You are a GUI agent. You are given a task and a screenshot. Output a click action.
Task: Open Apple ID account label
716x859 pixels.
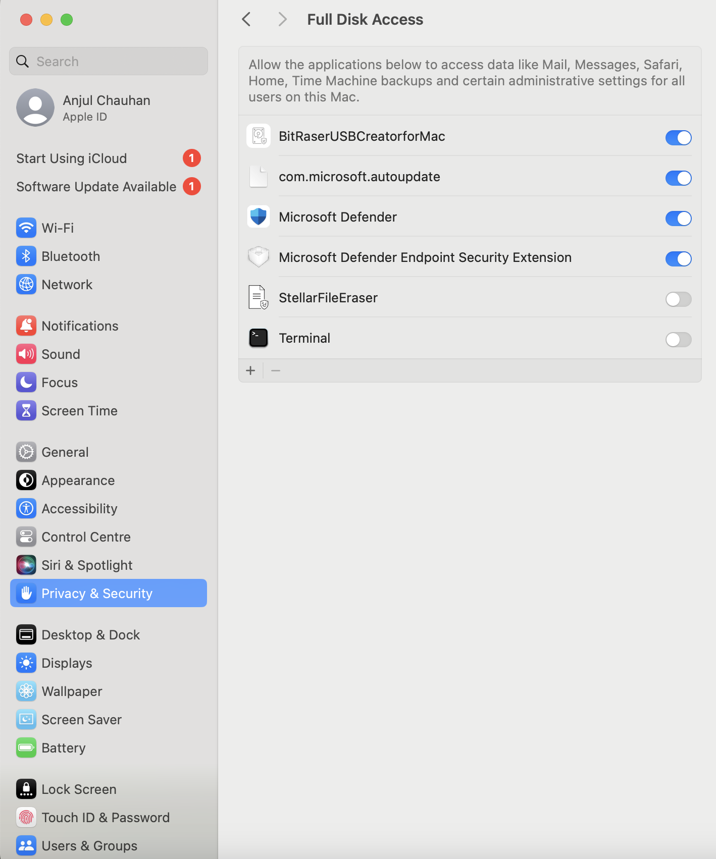coord(85,117)
